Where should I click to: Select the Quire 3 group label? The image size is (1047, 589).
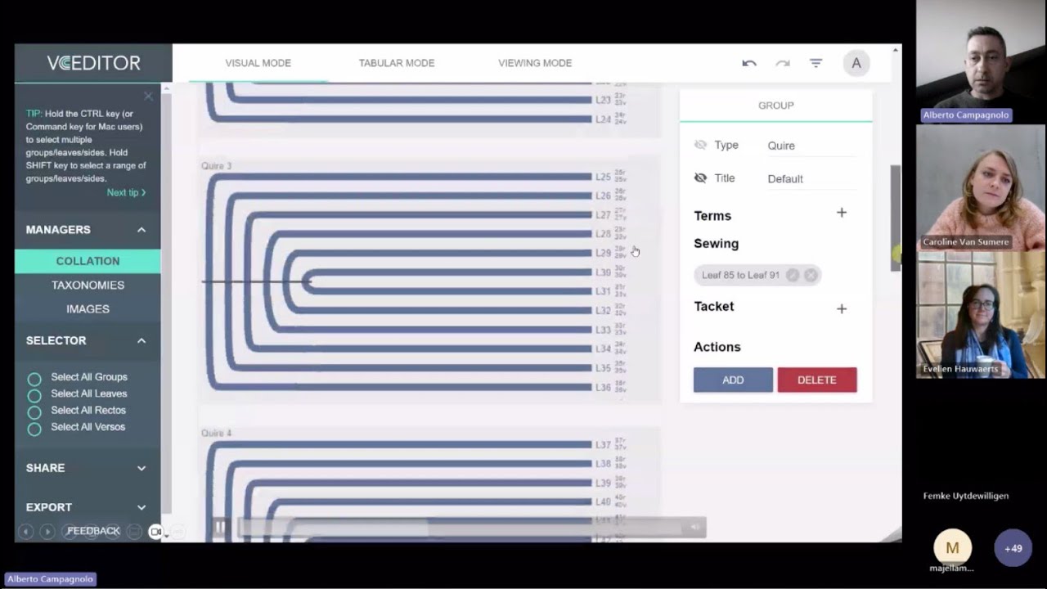(217, 166)
